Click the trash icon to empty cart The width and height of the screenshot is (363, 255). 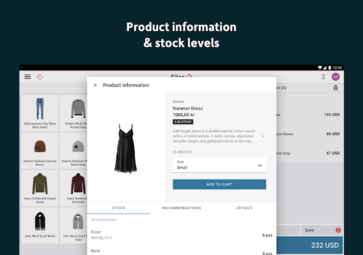[x=335, y=88]
